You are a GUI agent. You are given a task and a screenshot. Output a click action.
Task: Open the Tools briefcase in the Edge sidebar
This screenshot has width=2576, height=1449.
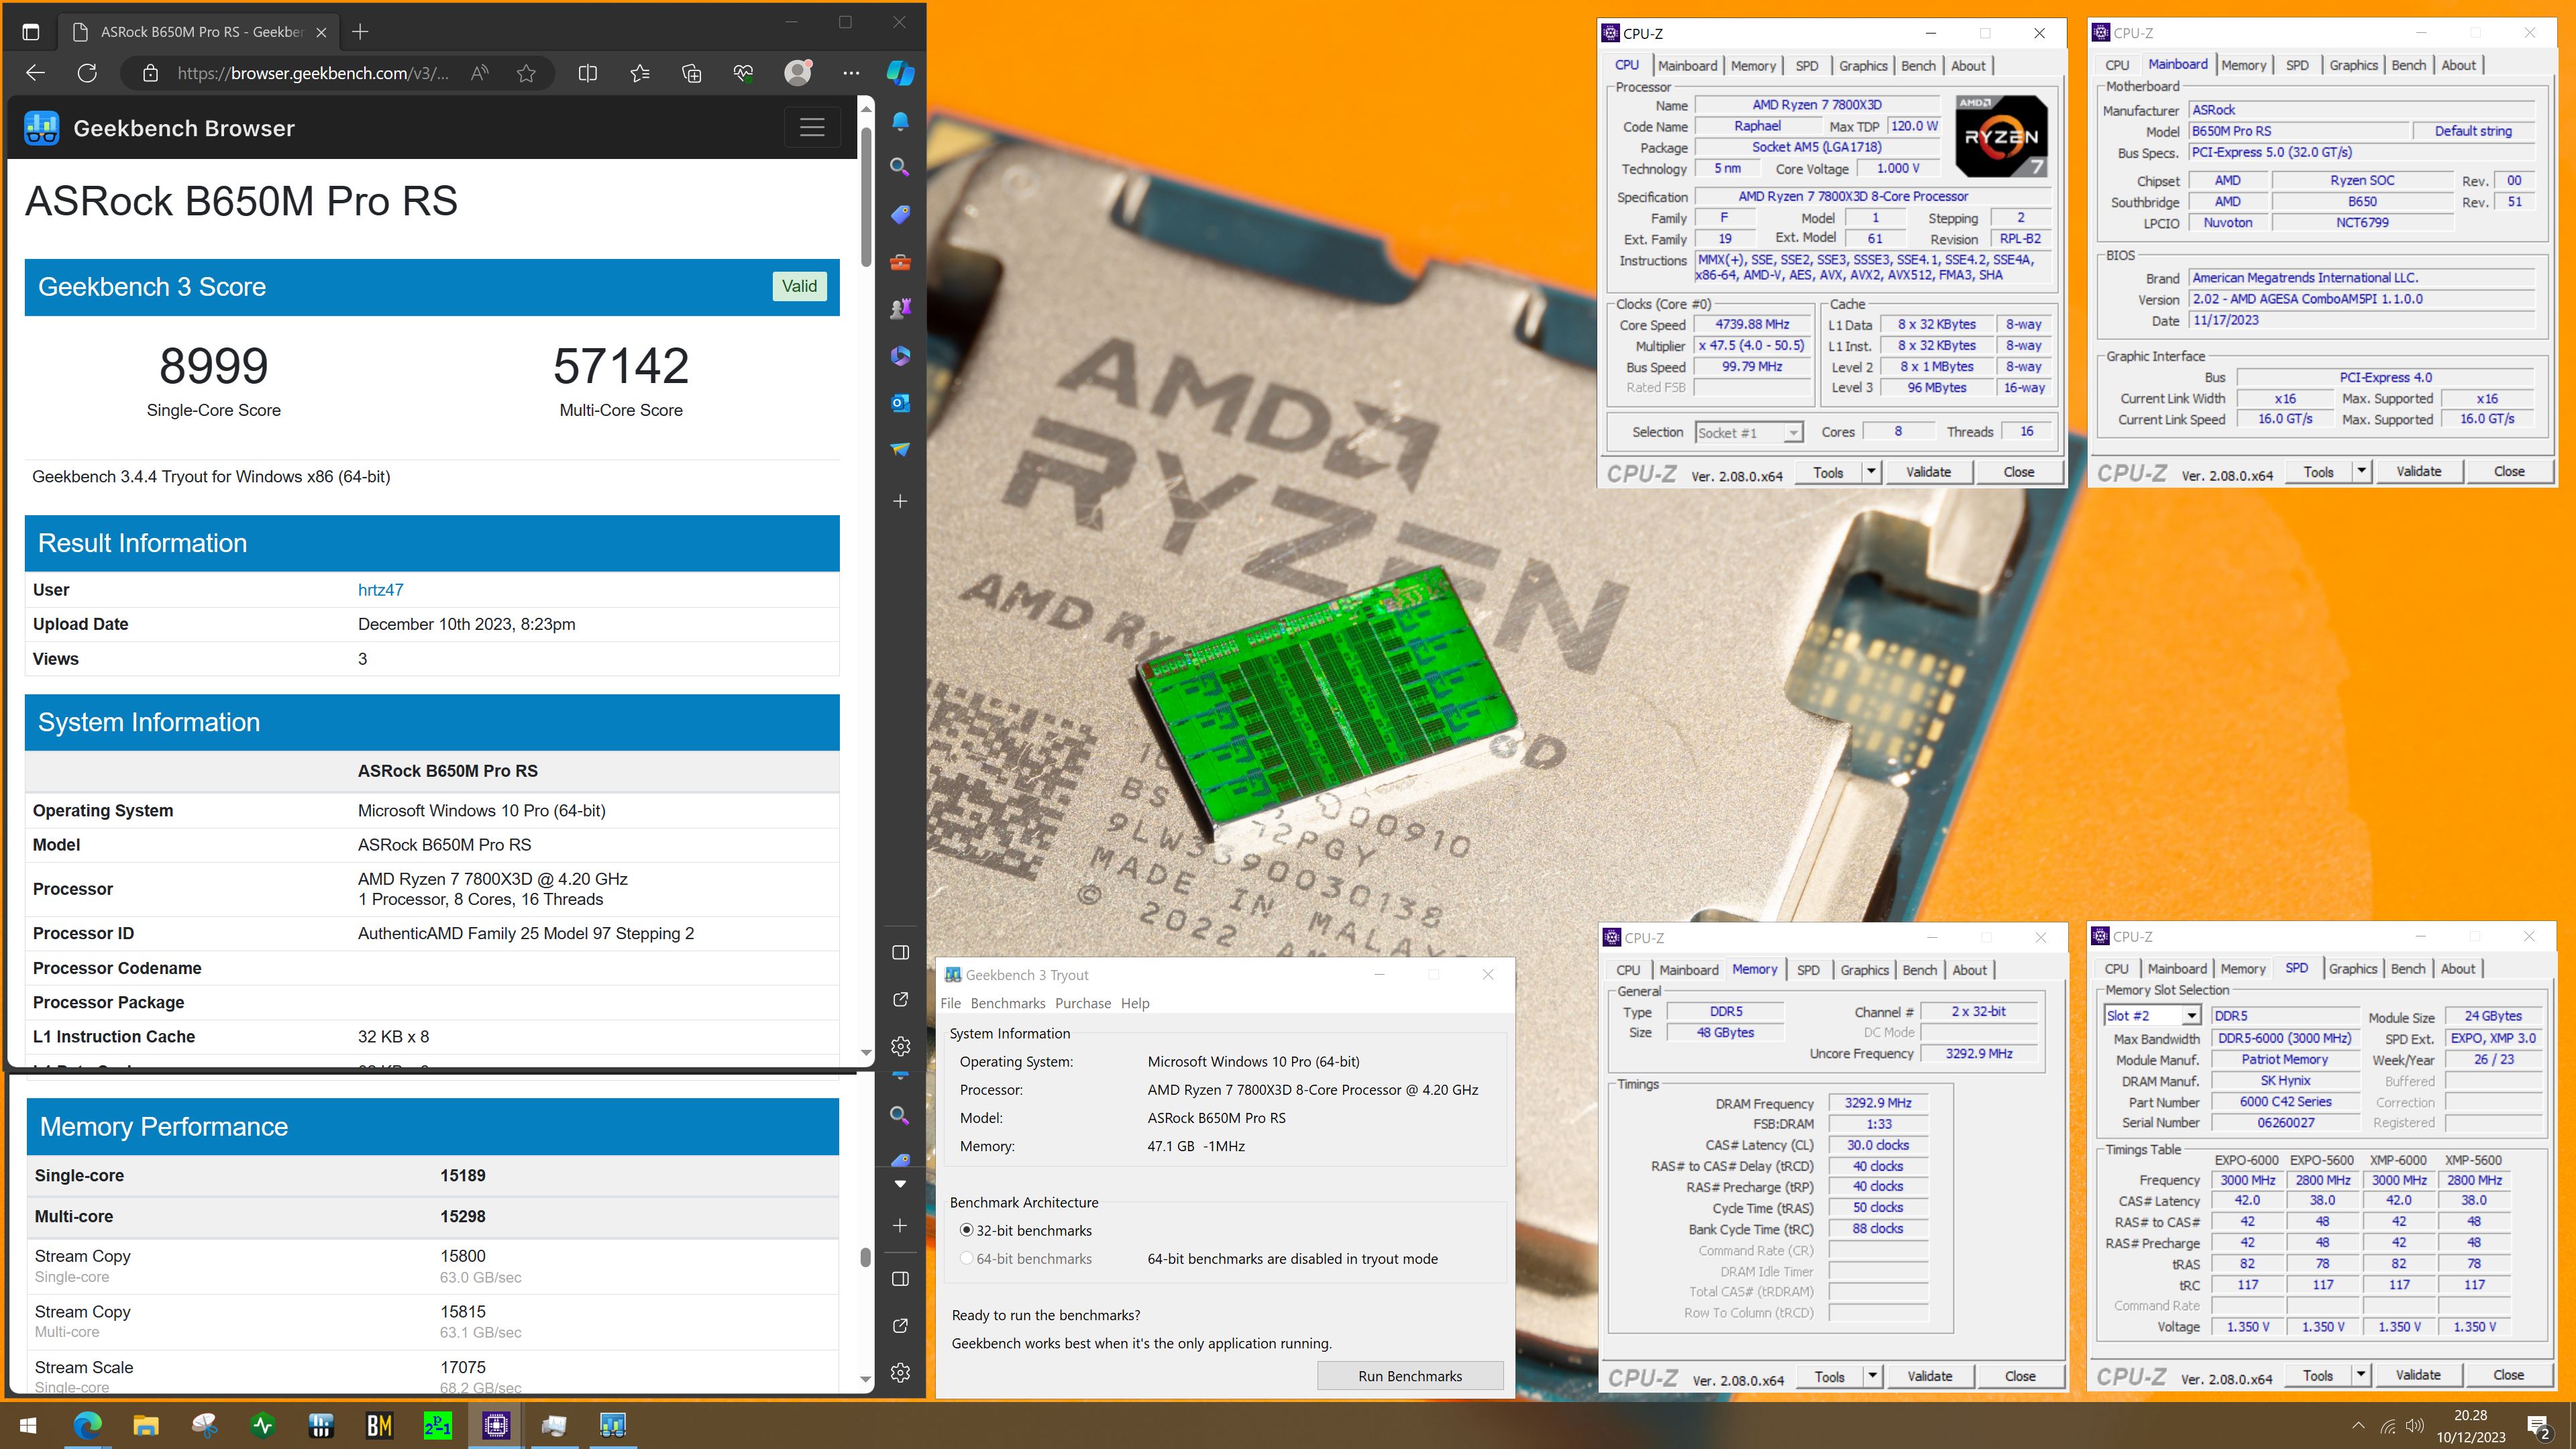(x=900, y=262)
